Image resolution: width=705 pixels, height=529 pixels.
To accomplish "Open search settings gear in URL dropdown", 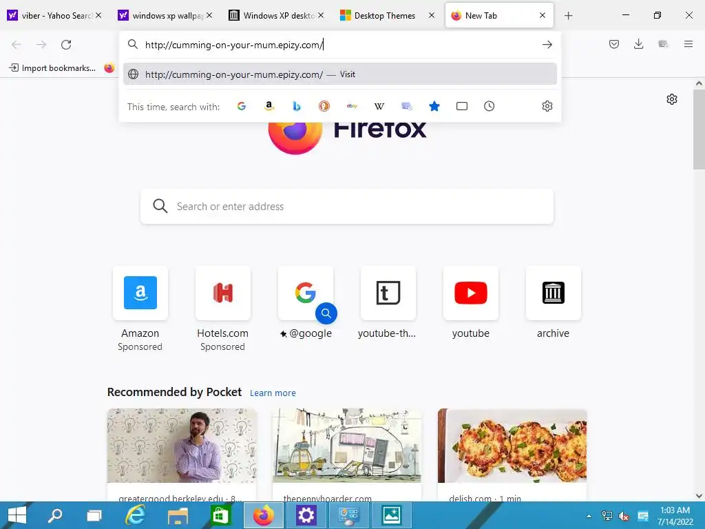I will (x=547, y=106).
